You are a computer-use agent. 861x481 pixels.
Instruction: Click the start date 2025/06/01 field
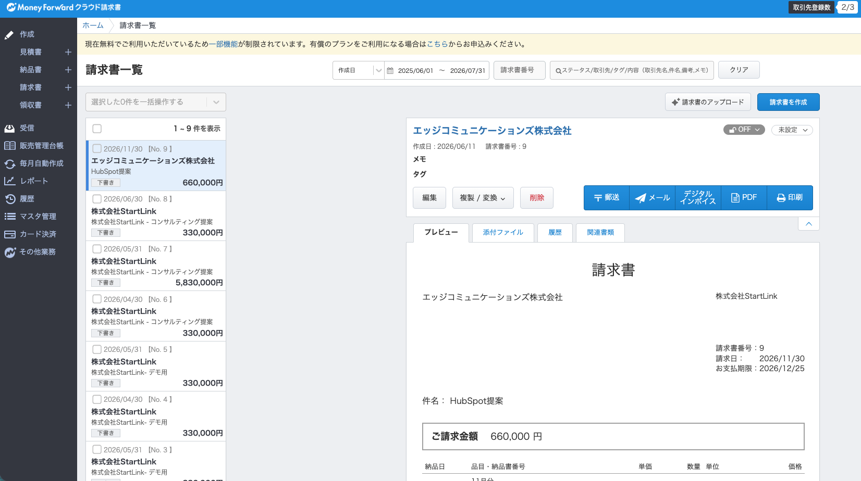click(x=415, y=71)
